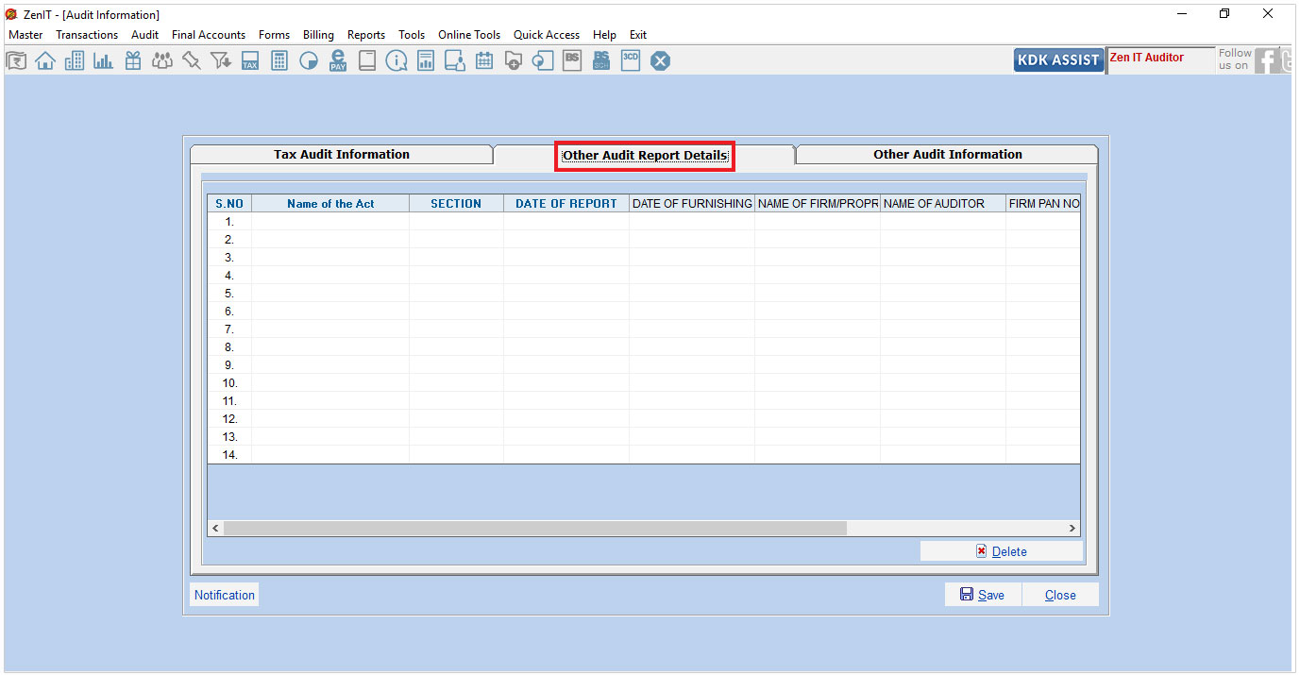Click the chart report document icon
The height and width of the screenshot is (675, 1300).
426,61
